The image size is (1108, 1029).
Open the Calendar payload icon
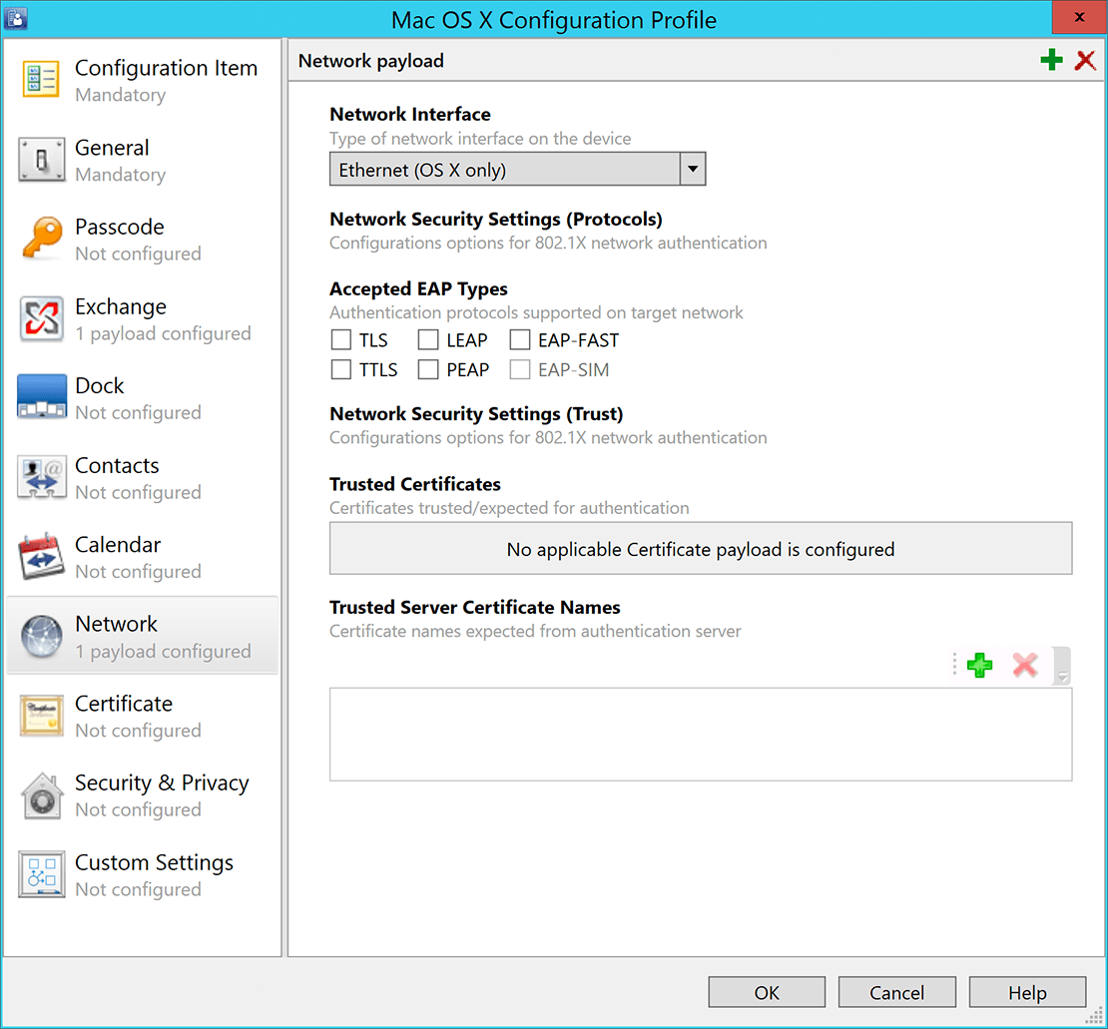point(42,557)
